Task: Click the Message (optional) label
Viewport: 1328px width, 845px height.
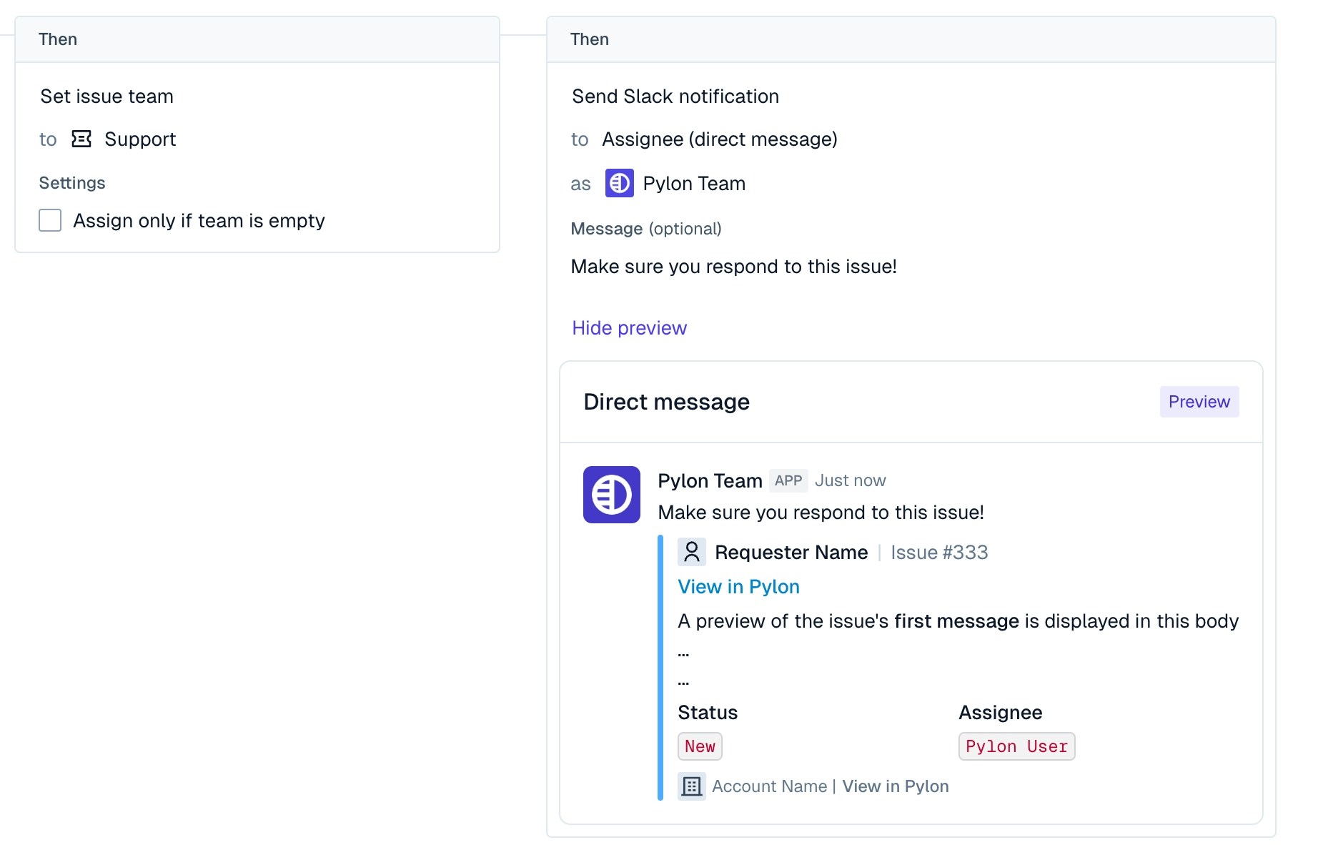Action: tap(646, 229)
